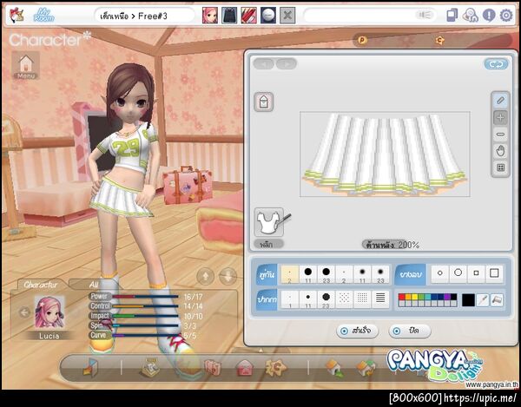The image size is (521, 407).
Task: Select the solid size 23 brush
Action: (x=326, y=274)
